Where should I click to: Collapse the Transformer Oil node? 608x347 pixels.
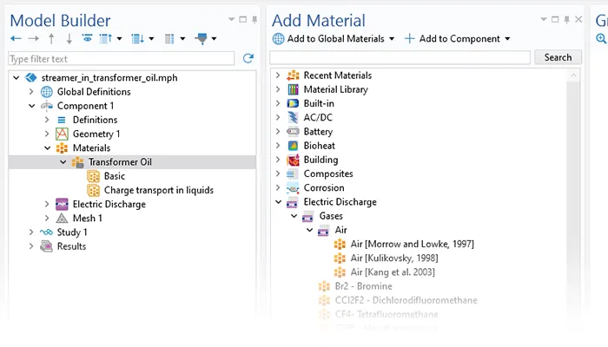pos(63,162)
